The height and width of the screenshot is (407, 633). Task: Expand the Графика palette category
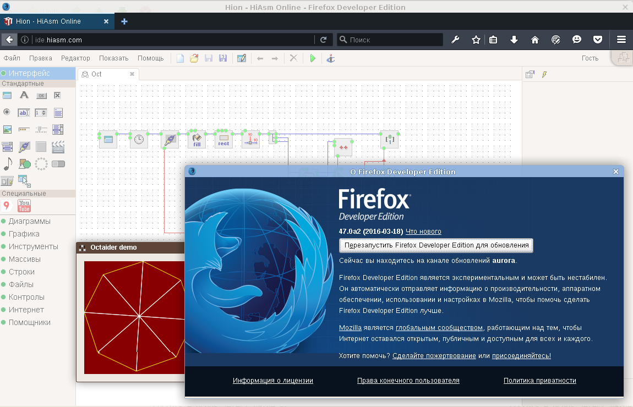(24, 234)
